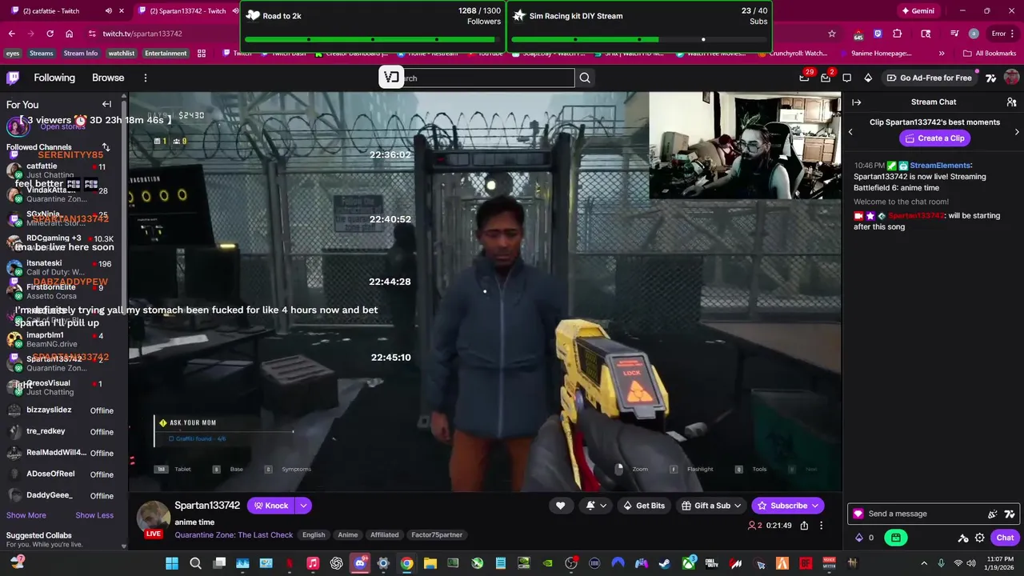Click Show Less in the sidebar
Viewport: 1024px width, 576px height.
pyautogui.click(x=94, y=515)
